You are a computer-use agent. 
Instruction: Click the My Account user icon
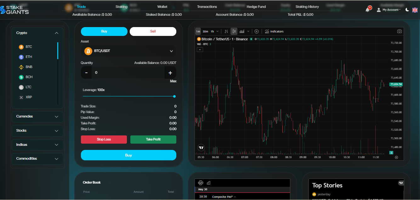[x=379, y=10]
